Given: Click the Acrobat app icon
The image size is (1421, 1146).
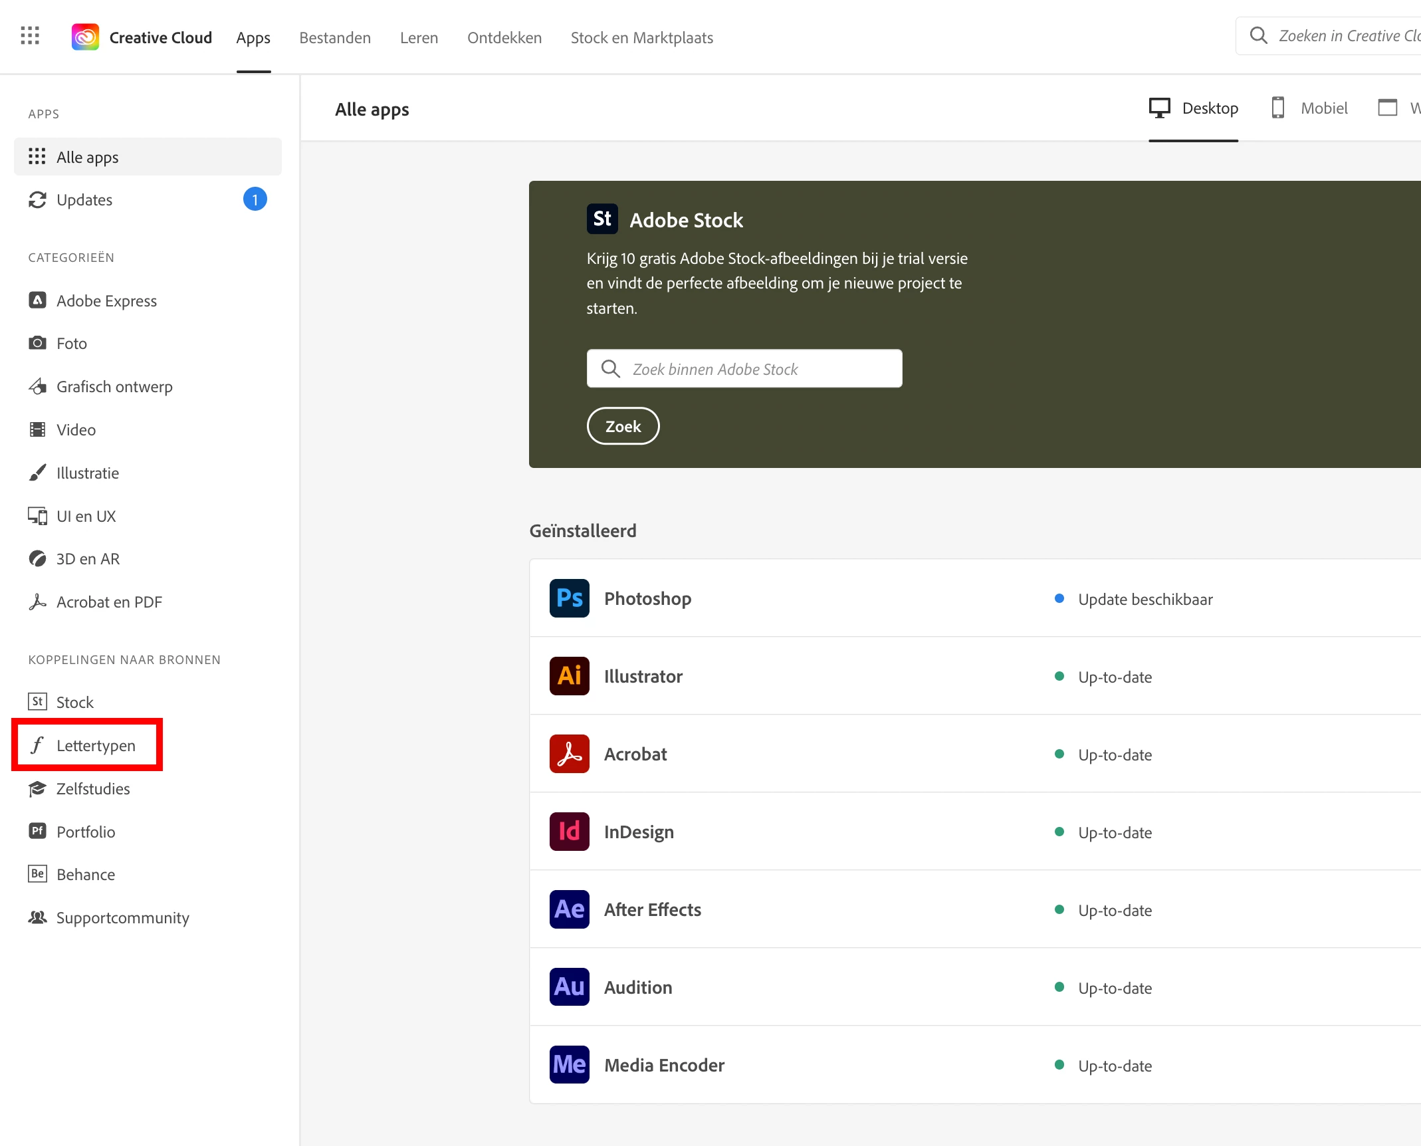Looking at the screenshot, I should tap(569, 754).
